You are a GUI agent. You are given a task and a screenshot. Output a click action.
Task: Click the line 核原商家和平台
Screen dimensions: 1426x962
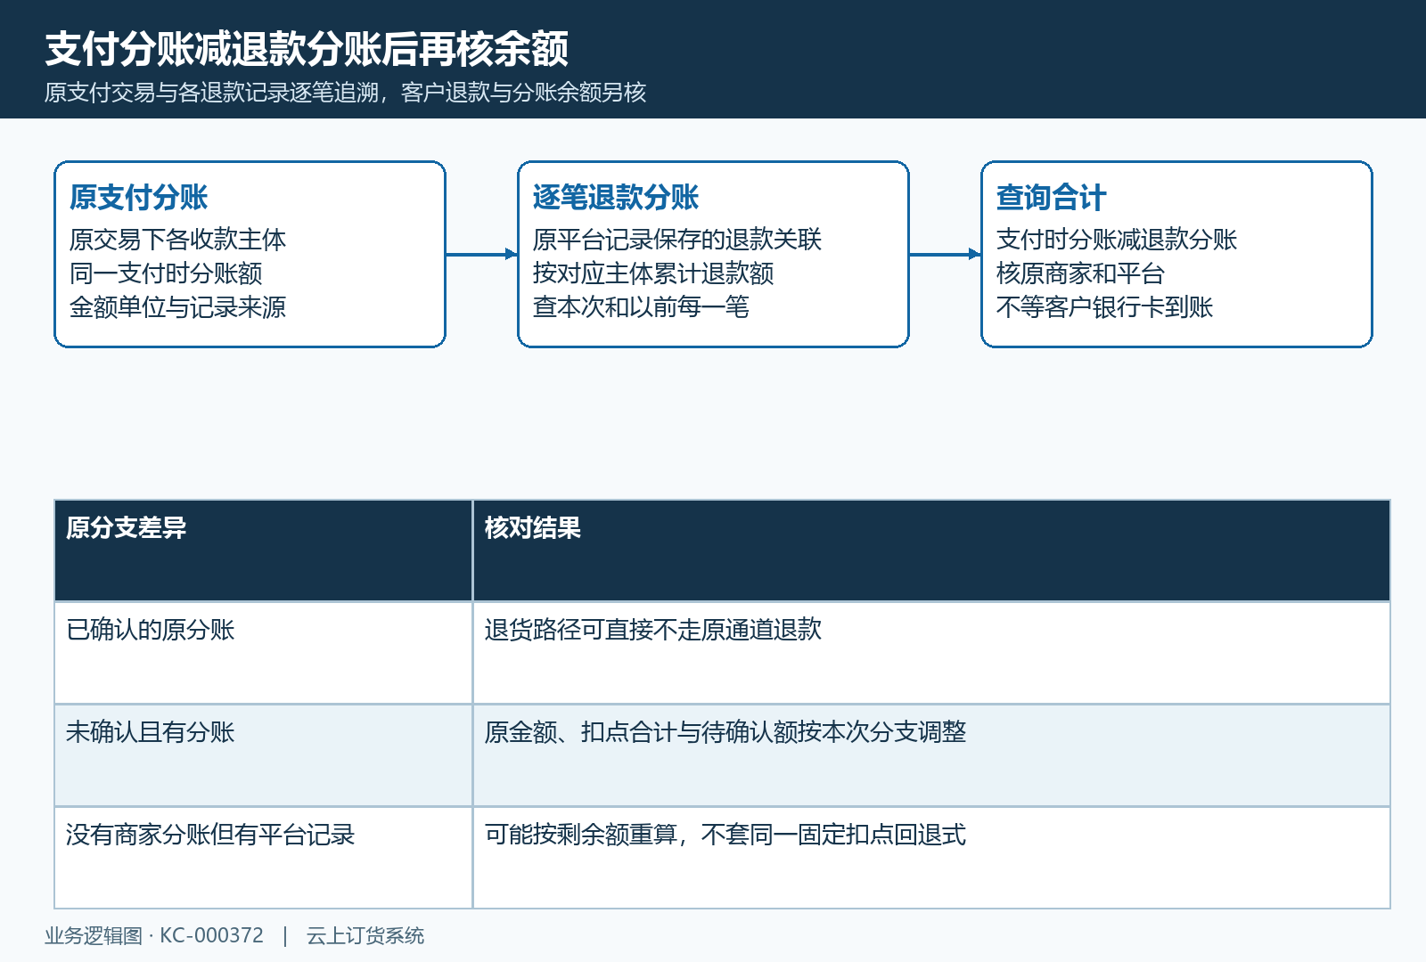coord(1080,273)
